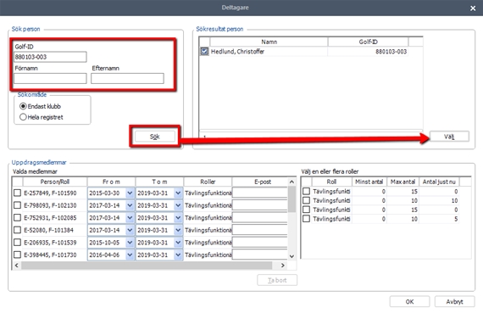Click the Minst antal column header

(369, 182)
